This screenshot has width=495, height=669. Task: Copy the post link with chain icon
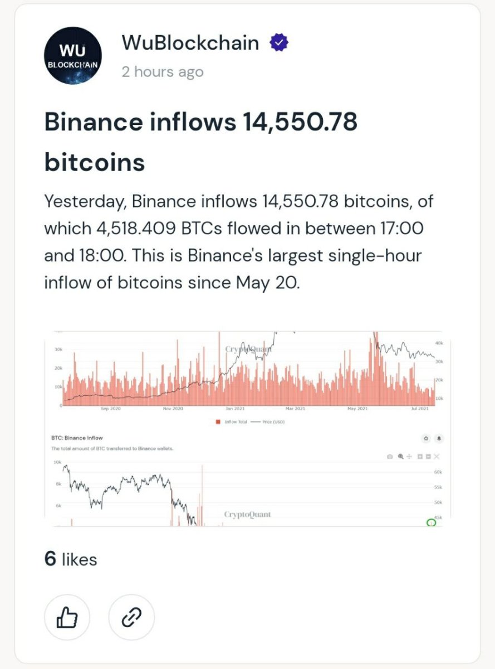131,617
